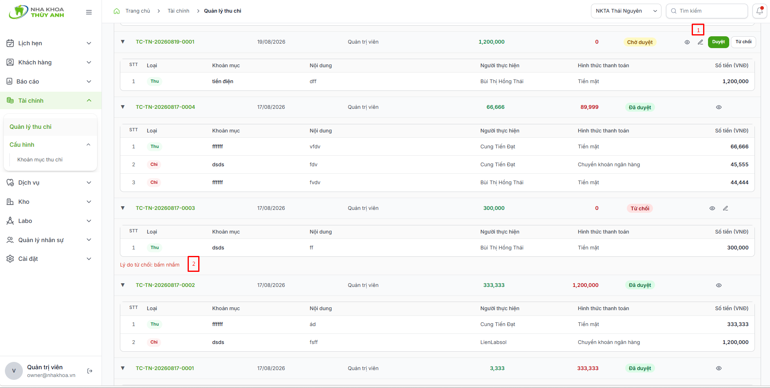The width and height of the screenshot is (770, 388).
Task: Open the Báo cáo menu
Action: [x=51, y=82]
